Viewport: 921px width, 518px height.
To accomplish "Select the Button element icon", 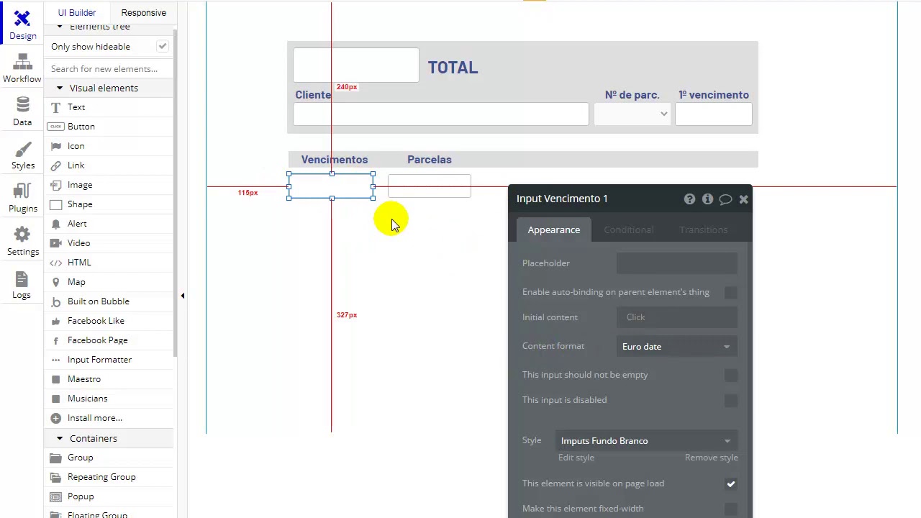I will point(55,127).
